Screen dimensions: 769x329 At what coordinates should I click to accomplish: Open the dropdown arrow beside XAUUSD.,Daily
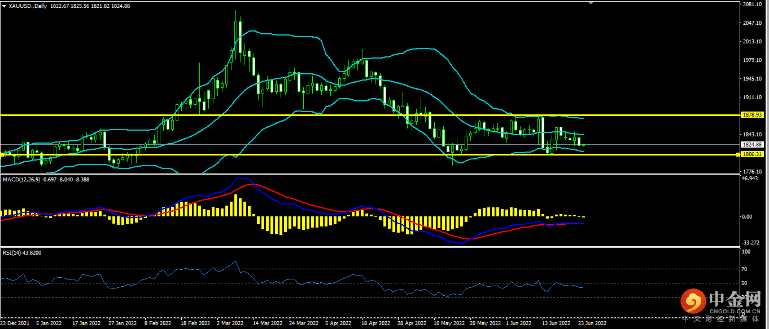tap(4, 6)
